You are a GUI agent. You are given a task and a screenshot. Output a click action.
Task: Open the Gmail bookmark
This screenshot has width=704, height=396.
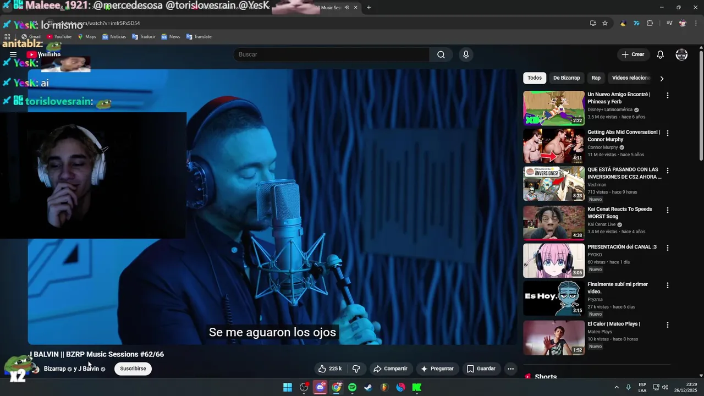click(31, 36)
